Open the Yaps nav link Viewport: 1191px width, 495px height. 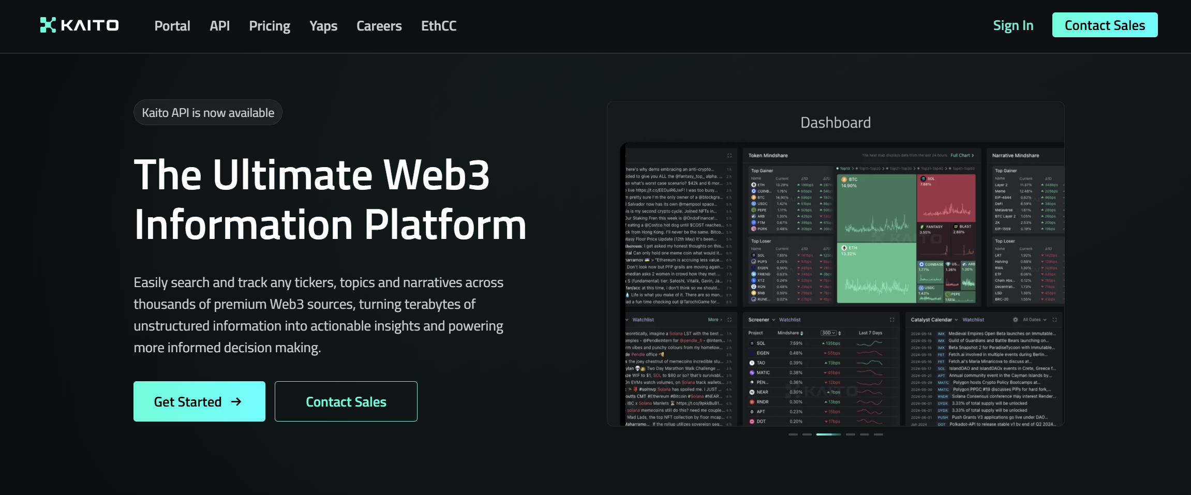point(323,26)
